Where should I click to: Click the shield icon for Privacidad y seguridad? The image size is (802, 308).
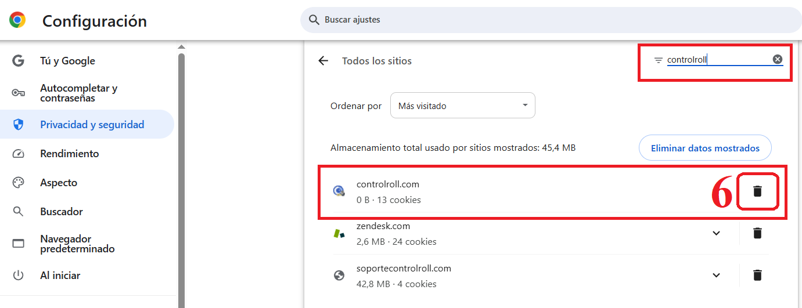(x=18, y=125)
